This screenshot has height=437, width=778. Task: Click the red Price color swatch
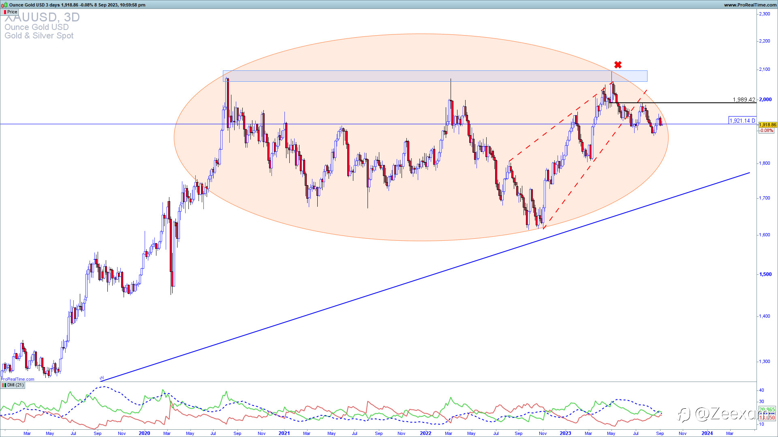click(x=5, y=12)
